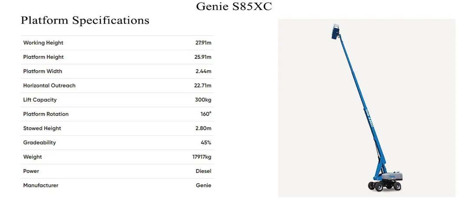Select the Stowed Height label
Viewport: 459px width, 199px height.
[x=42, y=129]
